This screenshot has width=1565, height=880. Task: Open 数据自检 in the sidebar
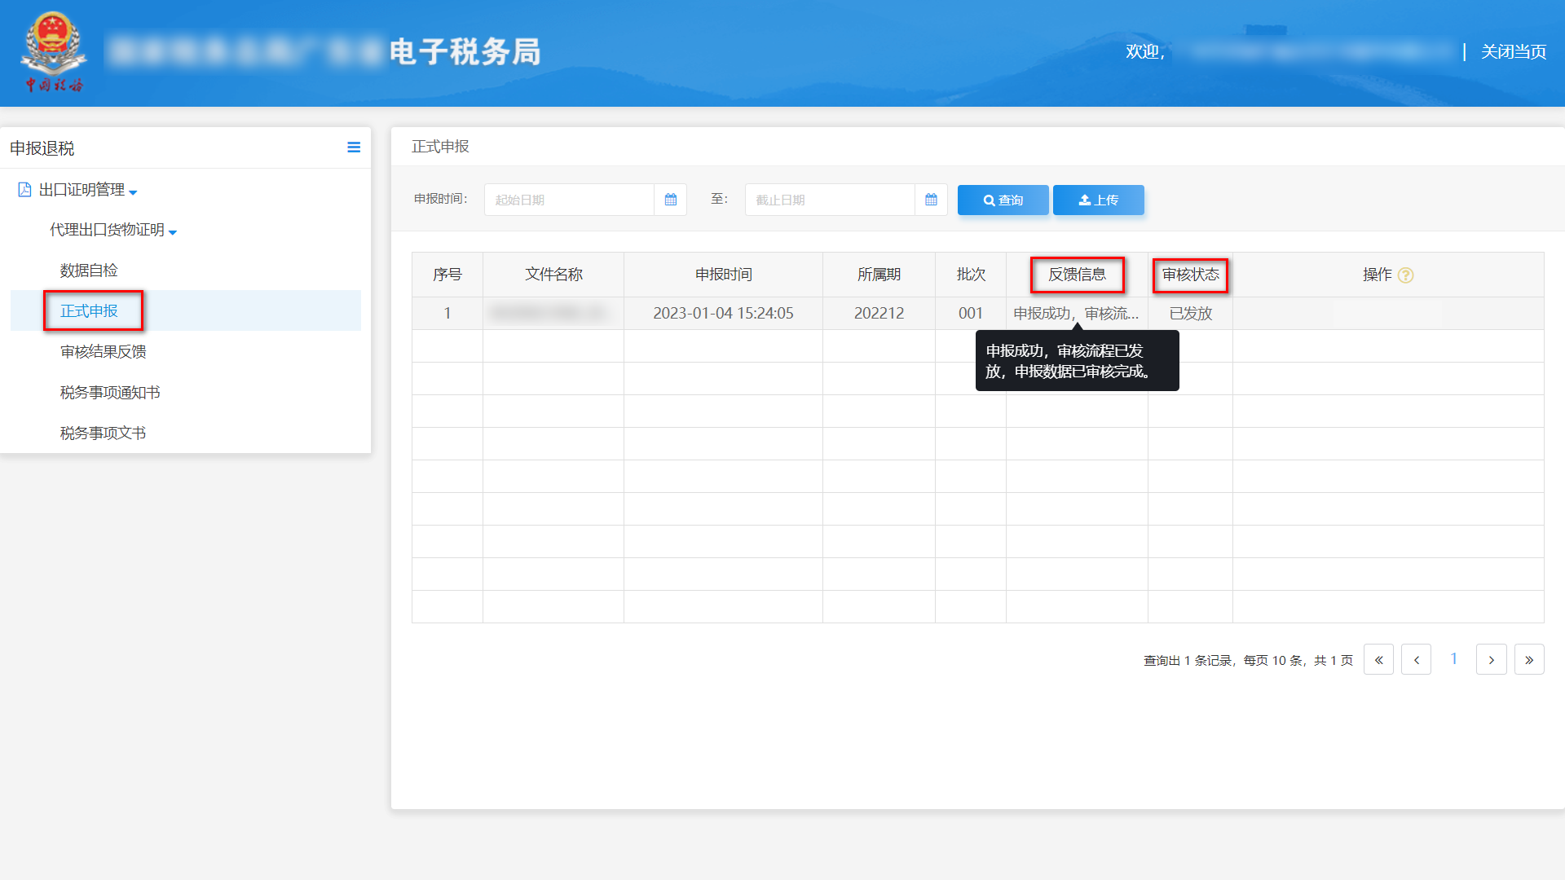coord(89,271)
